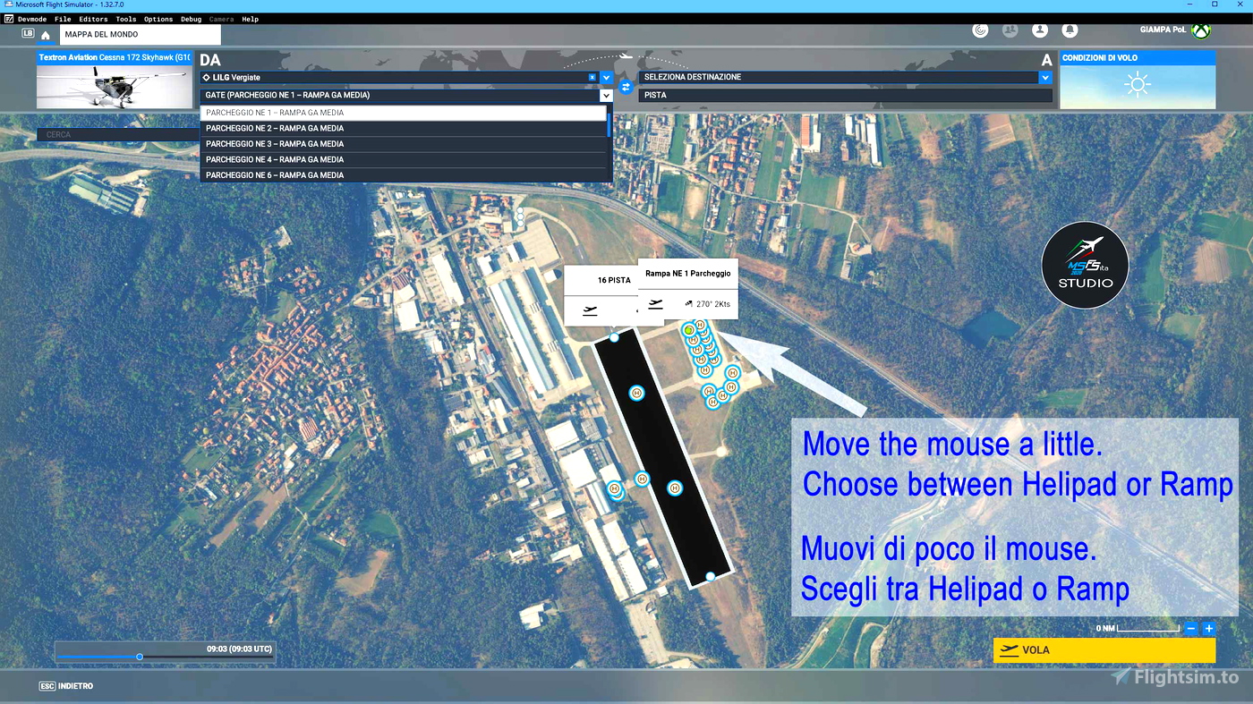Click the yellow VOLA fly button
The image size is (1253, 704).
pyautogui.click(x=1104, y=650)
